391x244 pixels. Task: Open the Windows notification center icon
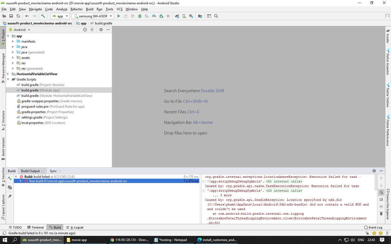coord(382,240)
